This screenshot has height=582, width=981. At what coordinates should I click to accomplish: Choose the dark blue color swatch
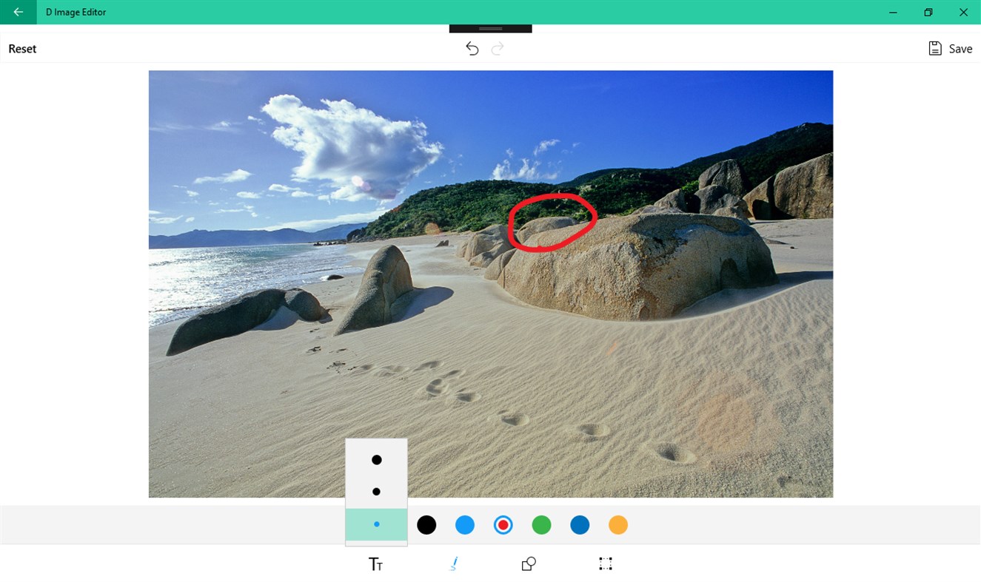coord(580,524)
